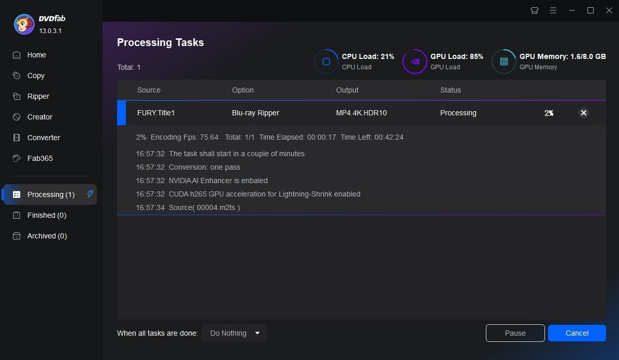Viewport: 619px width, 360px height.
Task: Click the GPU Memory gauge icon
Action: pos(503,62)
